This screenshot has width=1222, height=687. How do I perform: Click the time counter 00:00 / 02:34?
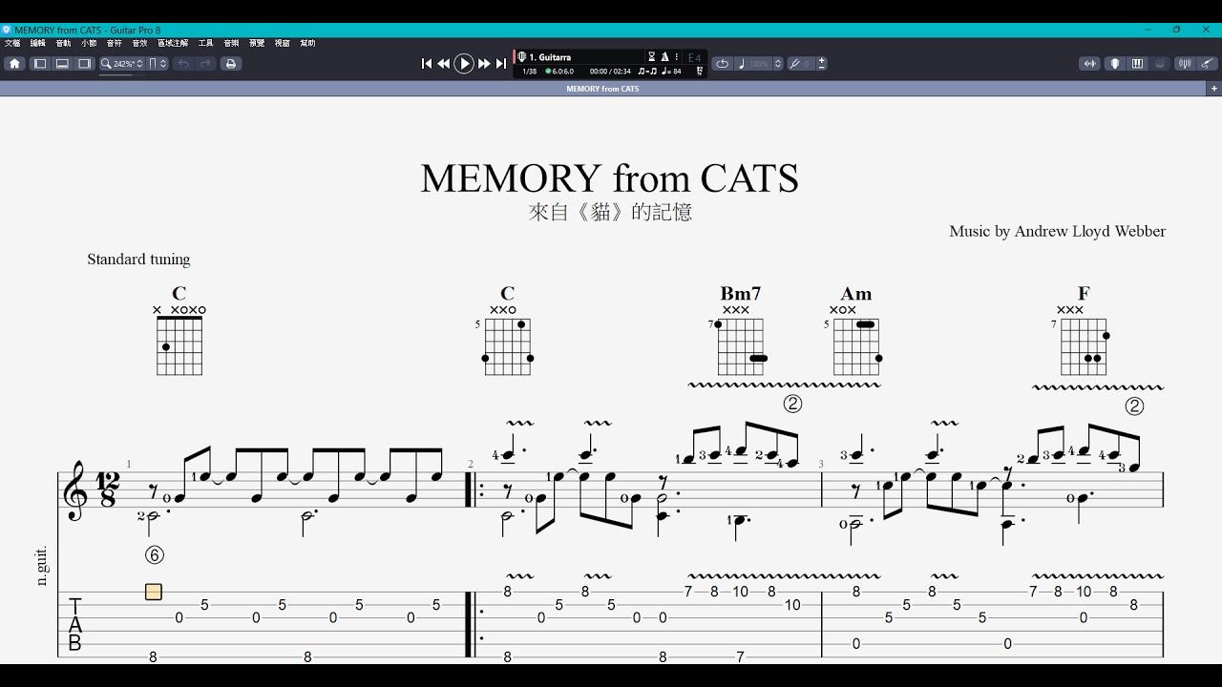[610, 72]
